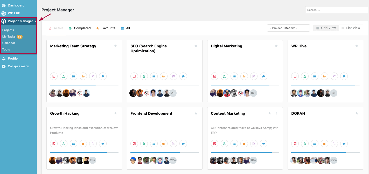
Task: Switch to List View
Action: point(351,28)
